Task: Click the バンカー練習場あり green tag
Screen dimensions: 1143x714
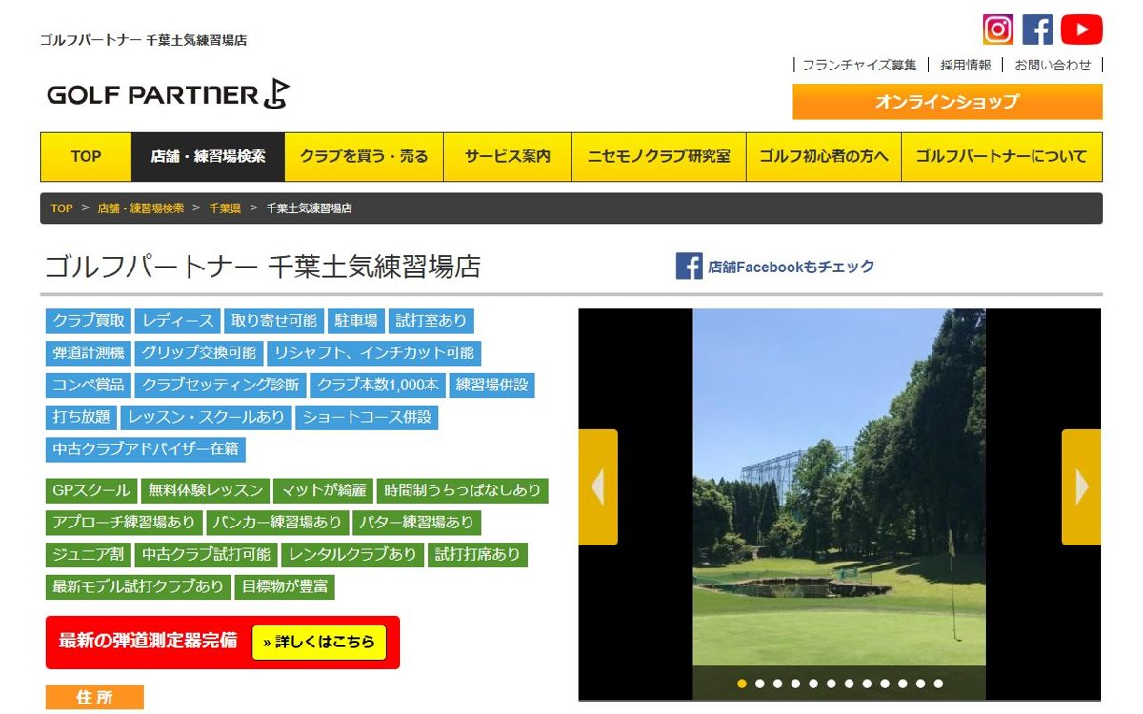Action: coord(277,523)
